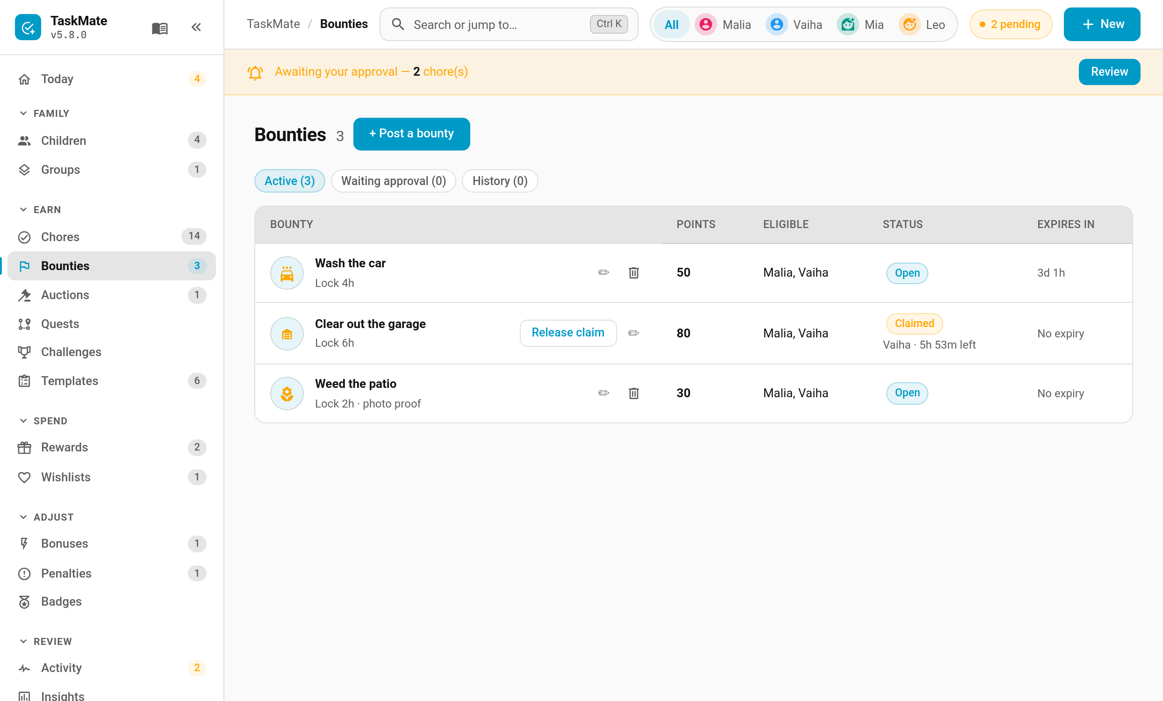Switch to Waiting approval (0) tab

(x=393, y=181)
